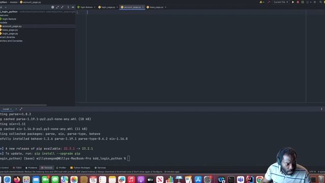Expand all in project panel
Viewport: 325px width, 183px height.
click(x=57, y=7)
